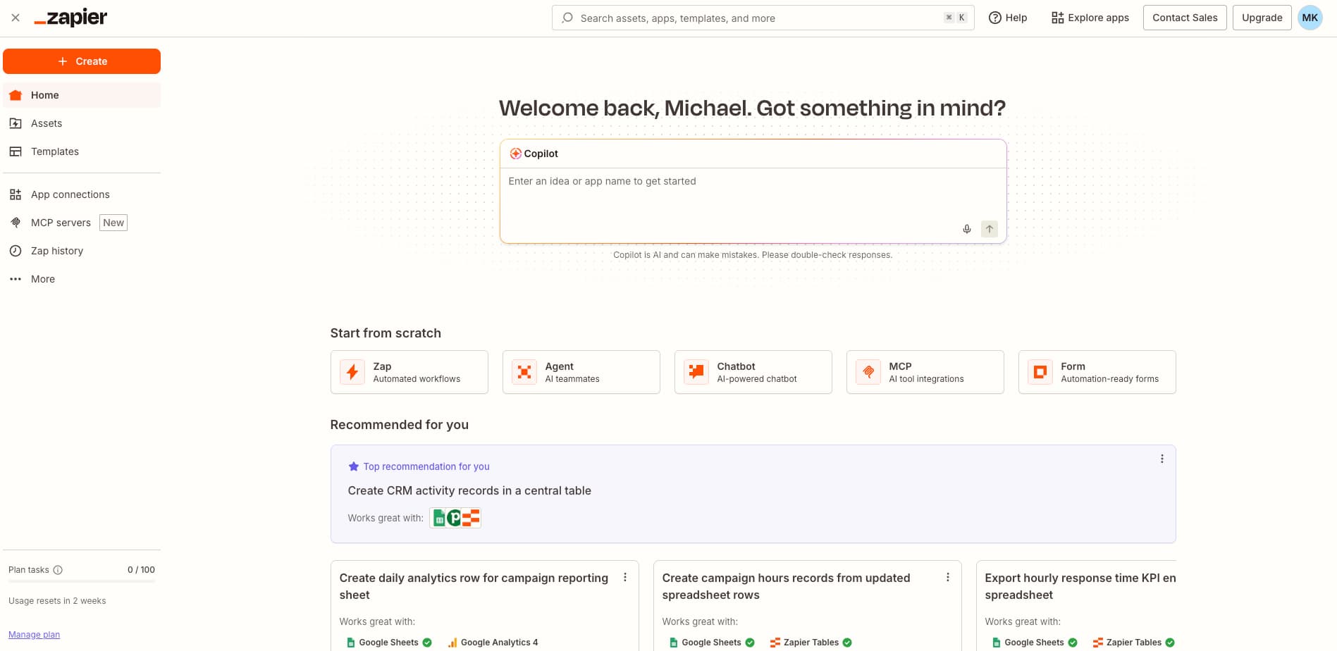The image size is (1337, 651).
Task: Click Zapier Tables label on campaign hours card
Action: [x=811, y=643]
